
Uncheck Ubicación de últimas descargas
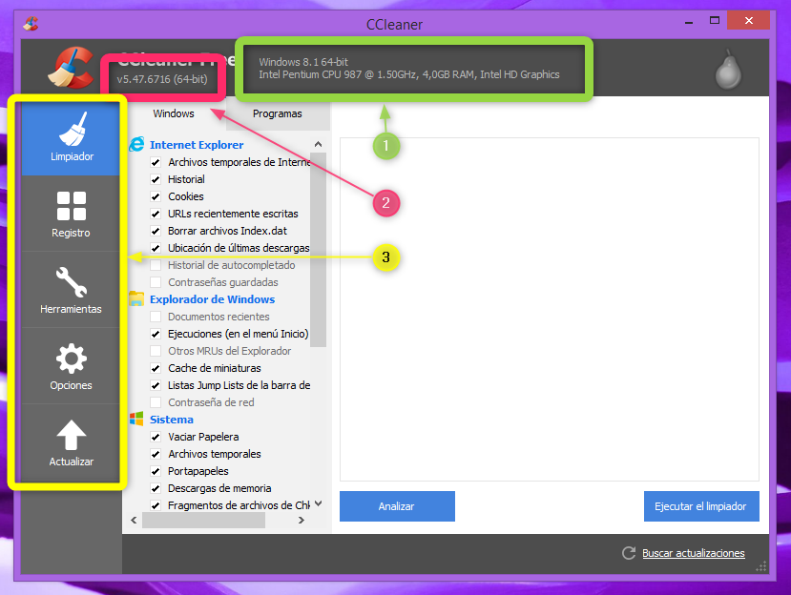[156, 248]
